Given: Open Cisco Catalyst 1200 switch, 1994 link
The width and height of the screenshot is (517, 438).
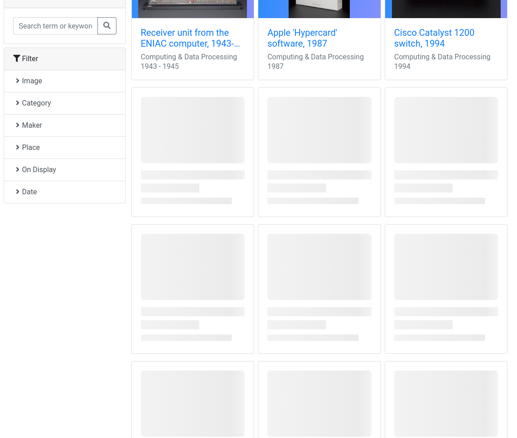Looking at the screenshot, I should pyautogui.click(x=434, y=38).
